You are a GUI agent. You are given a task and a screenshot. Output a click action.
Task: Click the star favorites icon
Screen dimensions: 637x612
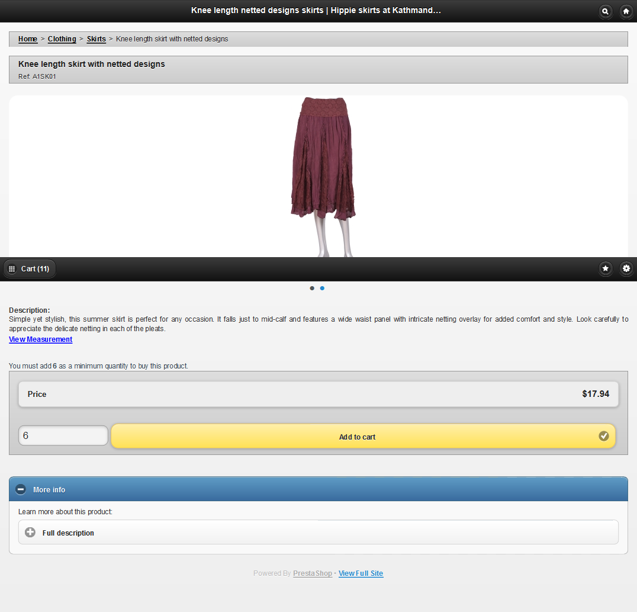click(x=605, y=268)
